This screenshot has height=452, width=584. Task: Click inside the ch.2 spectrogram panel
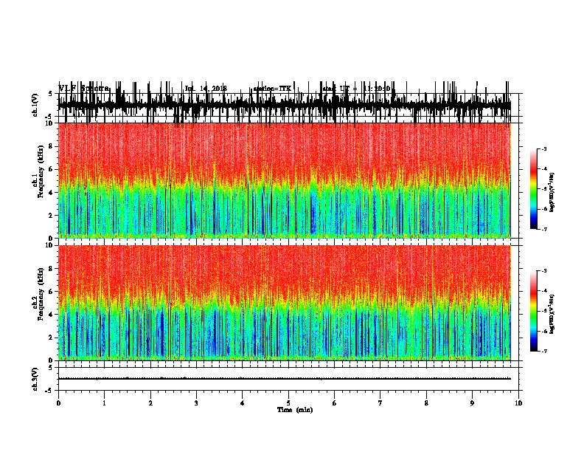click(x=285, y=303)
